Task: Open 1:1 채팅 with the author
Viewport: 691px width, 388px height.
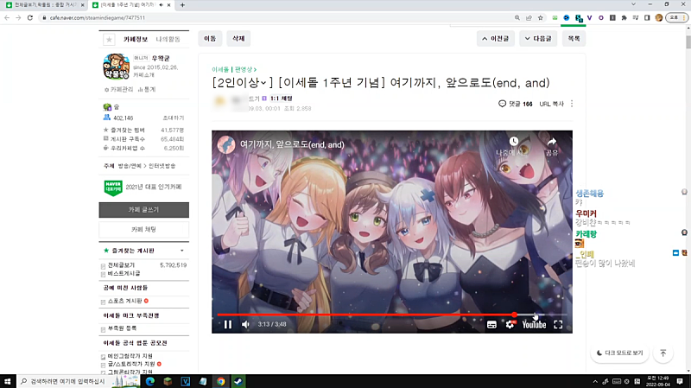Action: coord(282,99)
